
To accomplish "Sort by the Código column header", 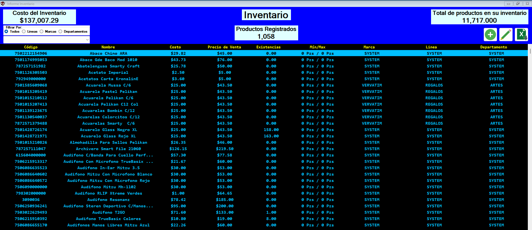I will tap(31, 47).
